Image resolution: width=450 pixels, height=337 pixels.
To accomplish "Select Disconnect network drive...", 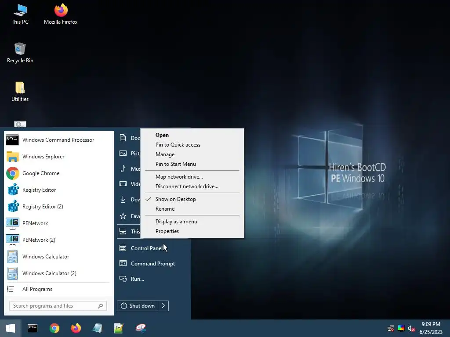I will (192, 186).
